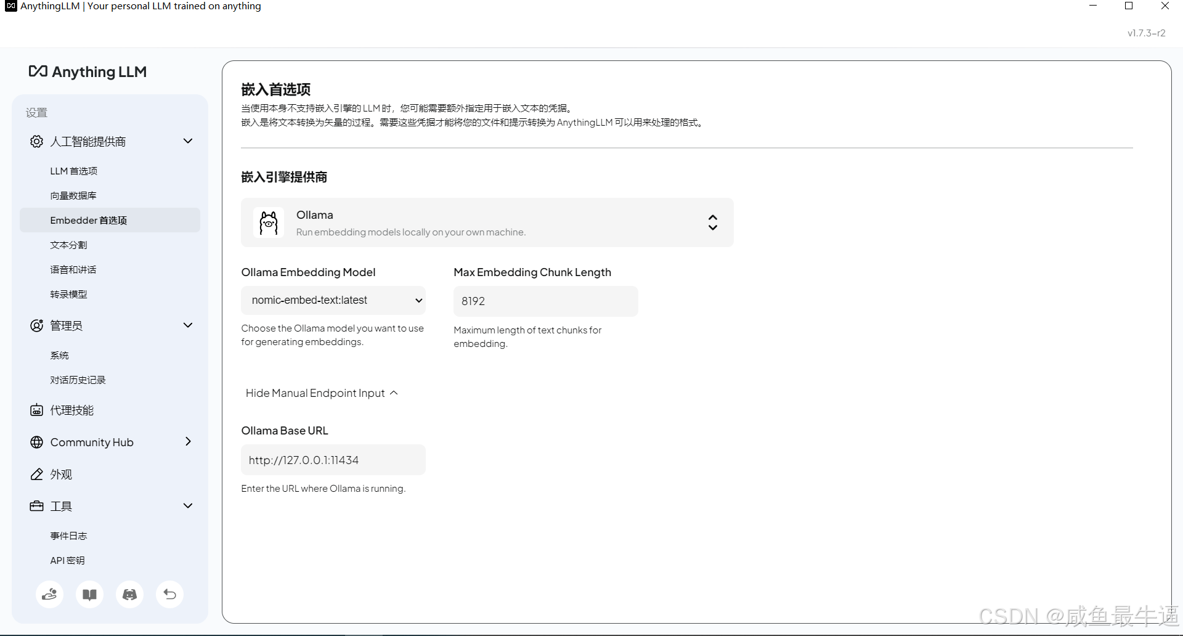Expand the Community Hub chevron
This screenshot has height=636, width=1183.
[188, 441]
